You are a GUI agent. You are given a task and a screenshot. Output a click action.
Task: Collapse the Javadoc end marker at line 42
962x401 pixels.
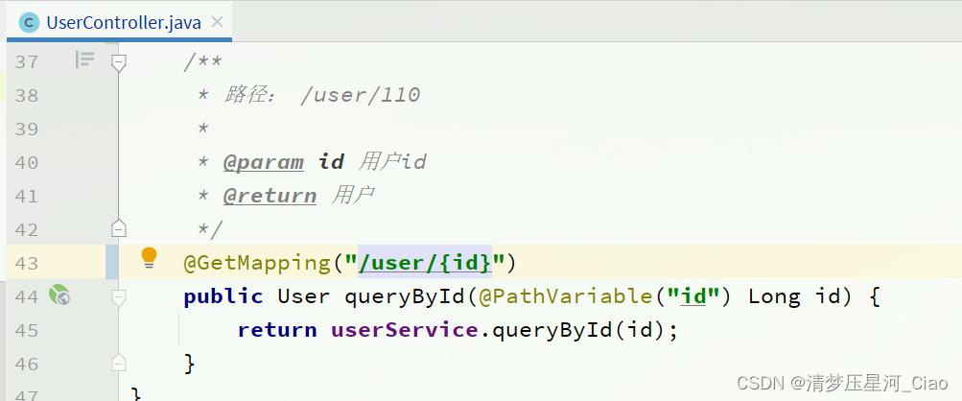[119, 227]
